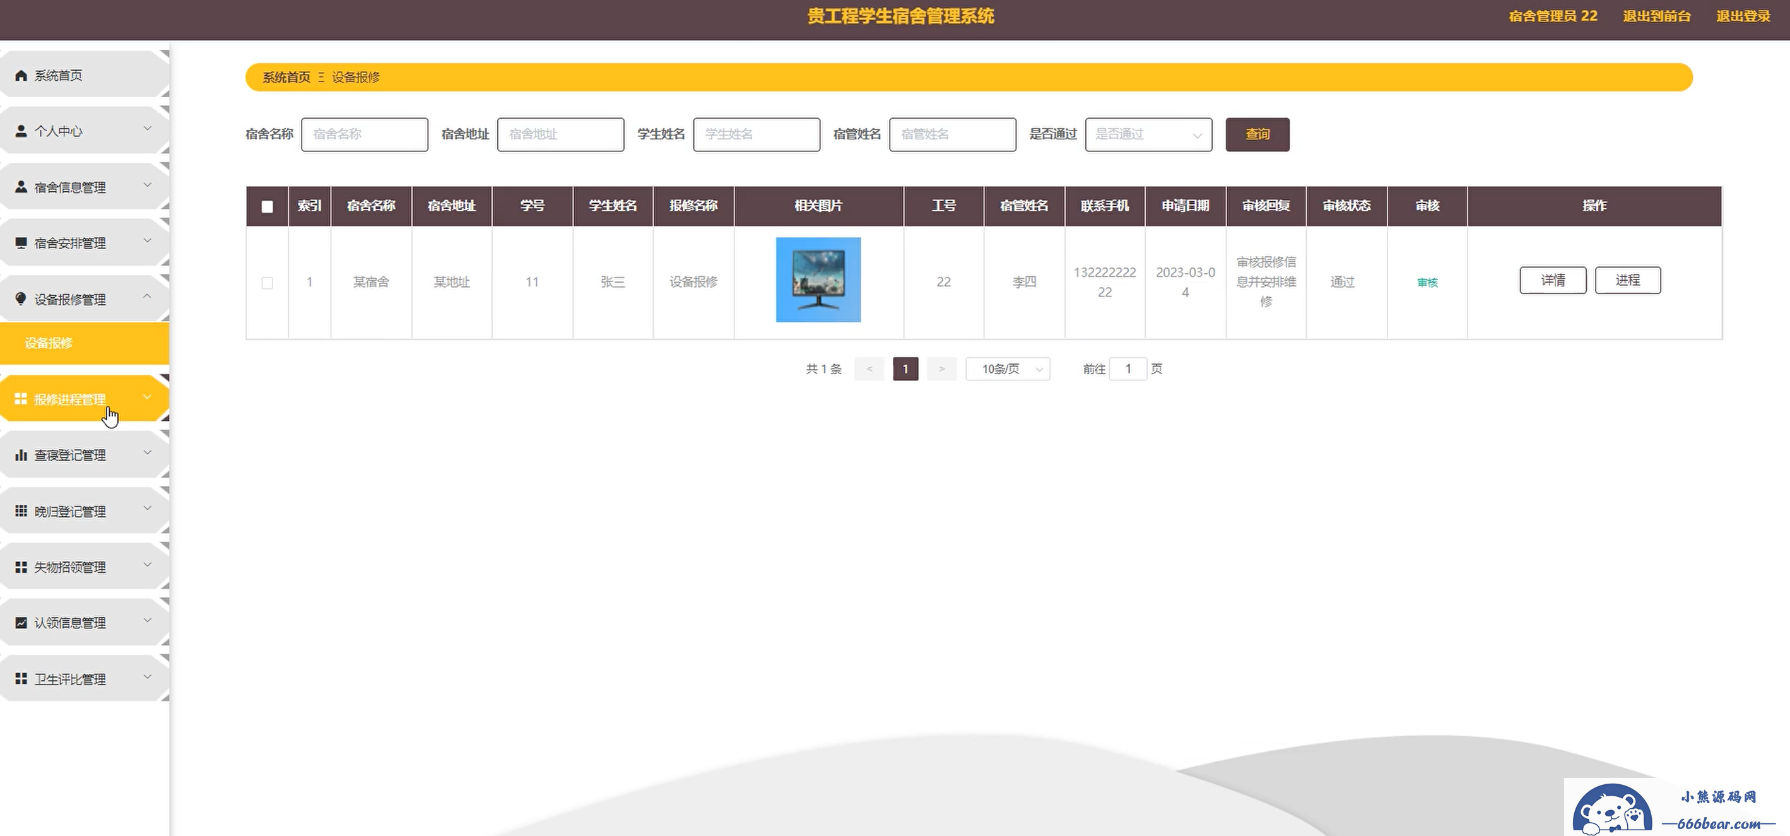The image size is (1790, 836).
Task: Click the squares icon beside 卫生评比管理
Action: [x=21, y=679]
